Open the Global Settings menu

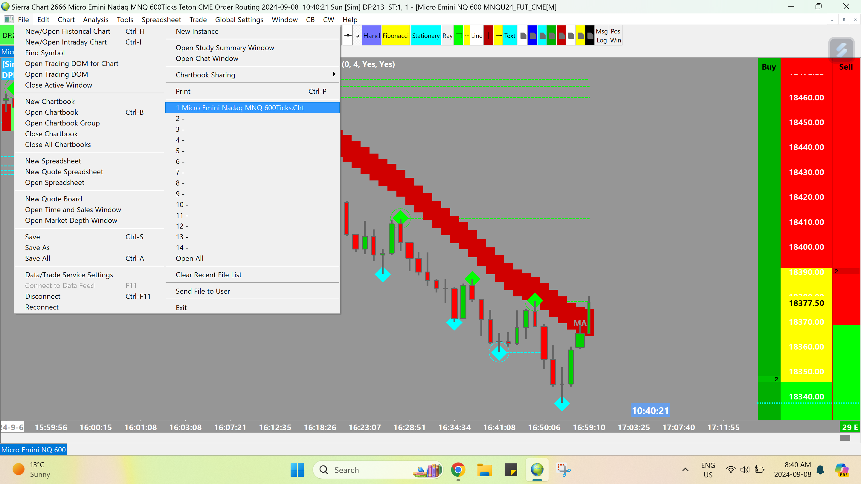point(239,20)
